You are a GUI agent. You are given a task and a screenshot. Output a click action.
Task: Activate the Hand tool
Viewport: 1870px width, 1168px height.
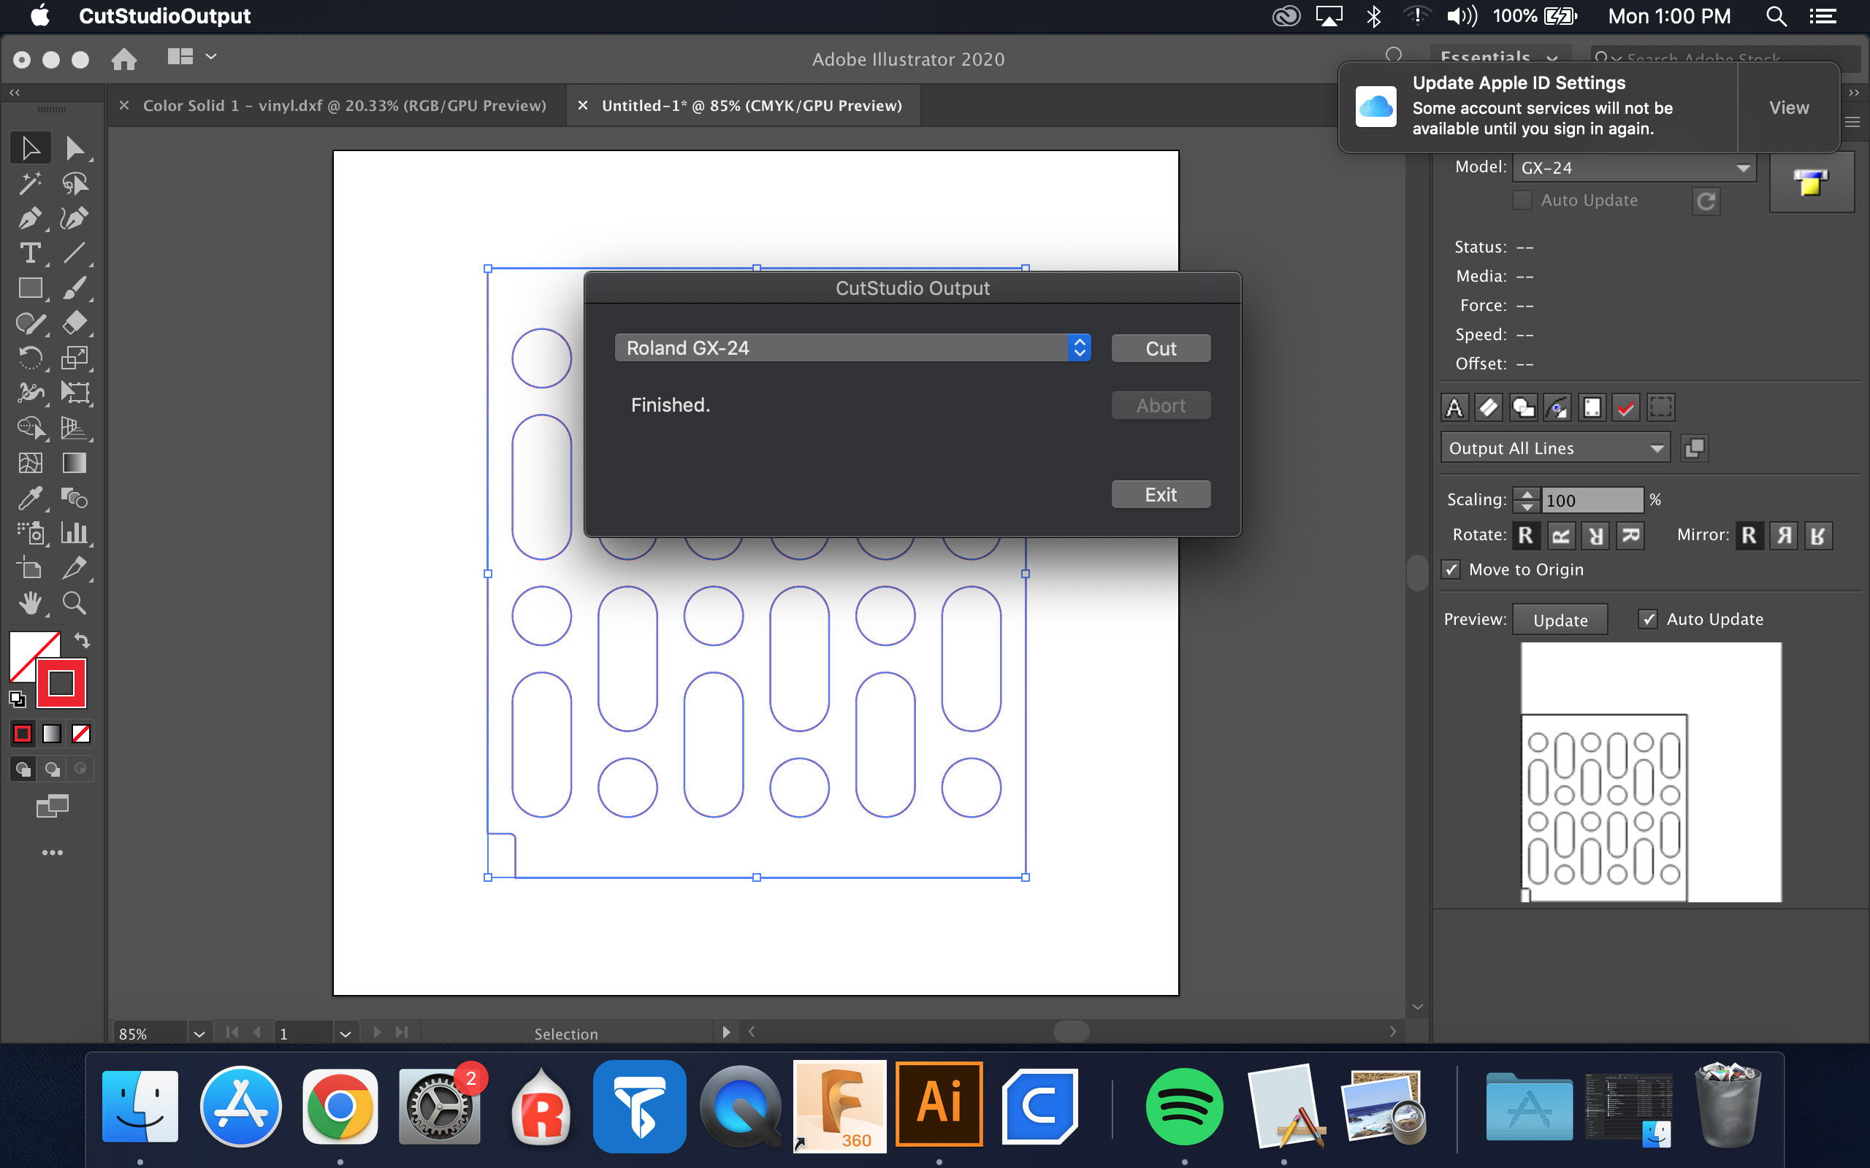coord(30,602)
